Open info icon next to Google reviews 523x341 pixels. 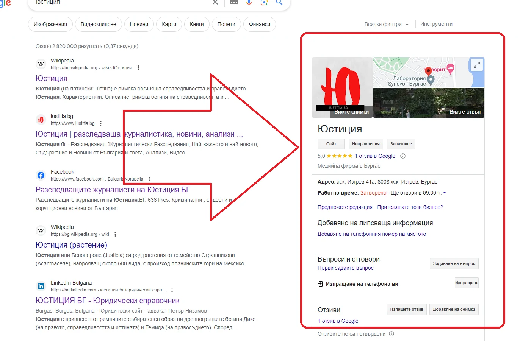tap(403, 156)
